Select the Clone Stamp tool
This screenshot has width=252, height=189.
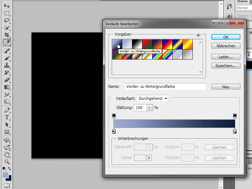click(x=7, y=65)
